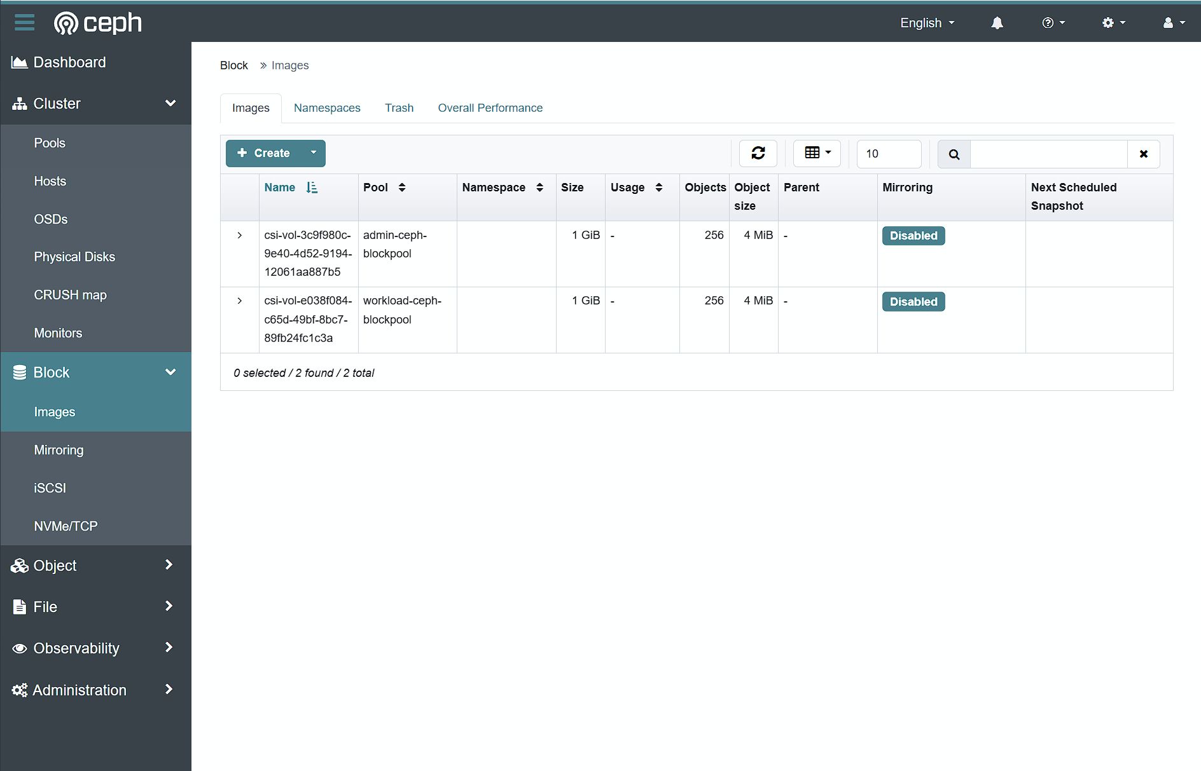Open the notifications bell icon
Screen dimensions: 1201x771
pos(997,23)
